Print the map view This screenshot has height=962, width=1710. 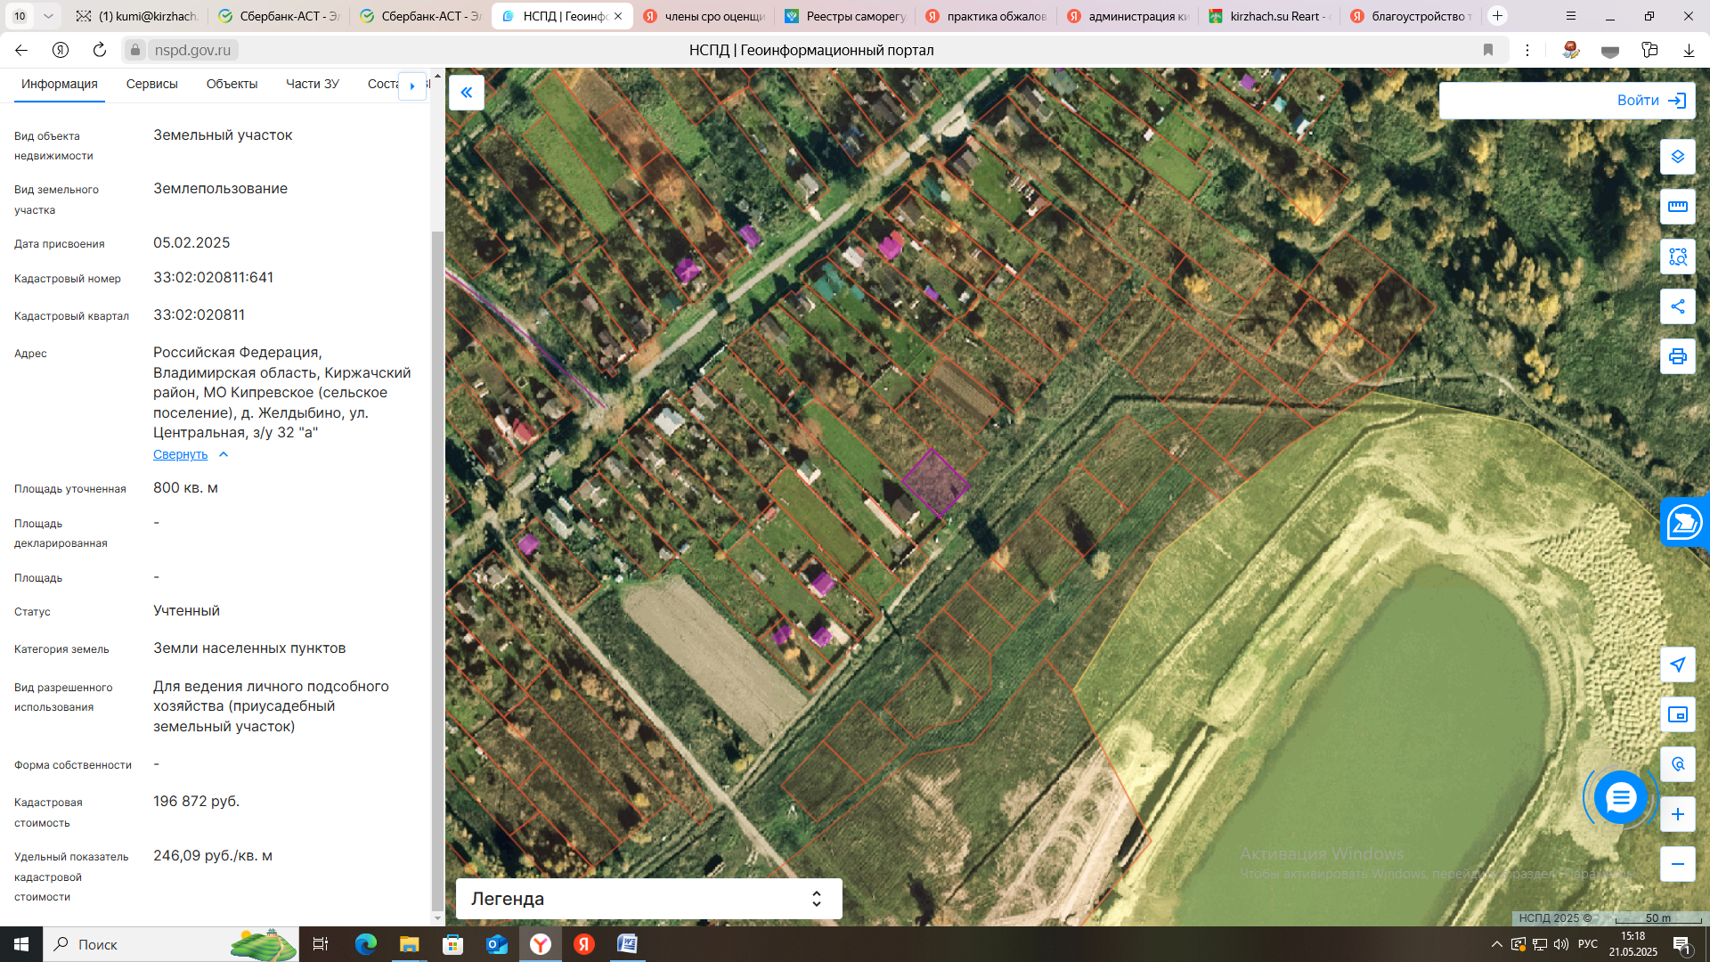(1677, 356)
